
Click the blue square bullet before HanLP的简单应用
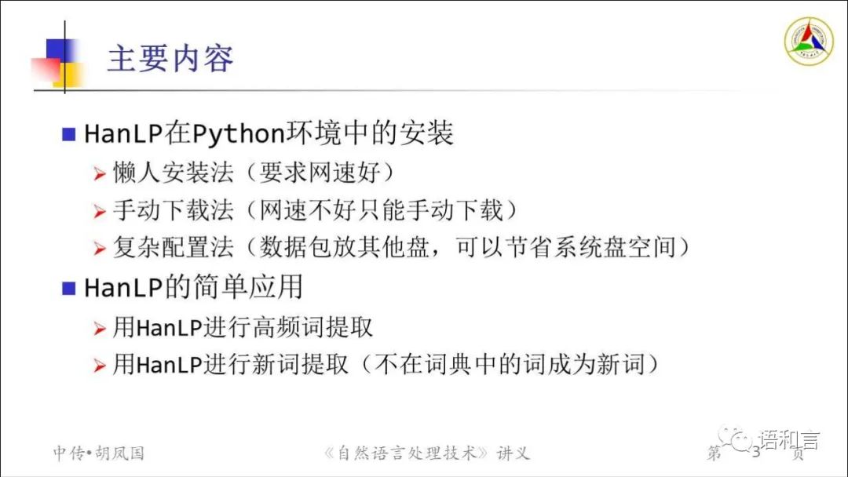[x=68, y=289]
